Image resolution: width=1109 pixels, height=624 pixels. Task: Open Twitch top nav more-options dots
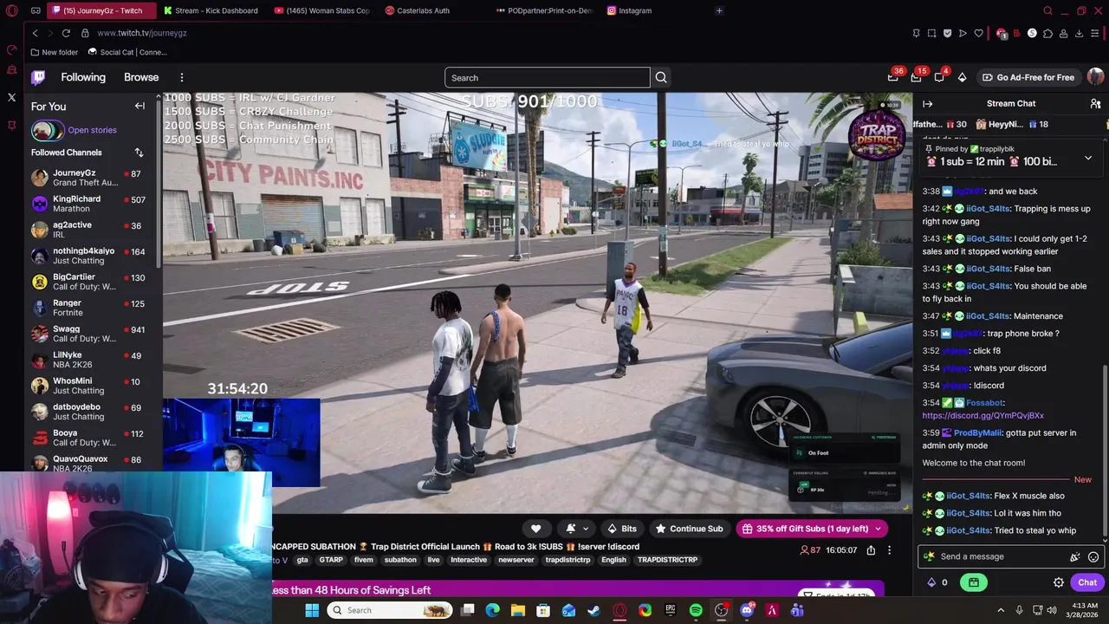pos(181,77)
